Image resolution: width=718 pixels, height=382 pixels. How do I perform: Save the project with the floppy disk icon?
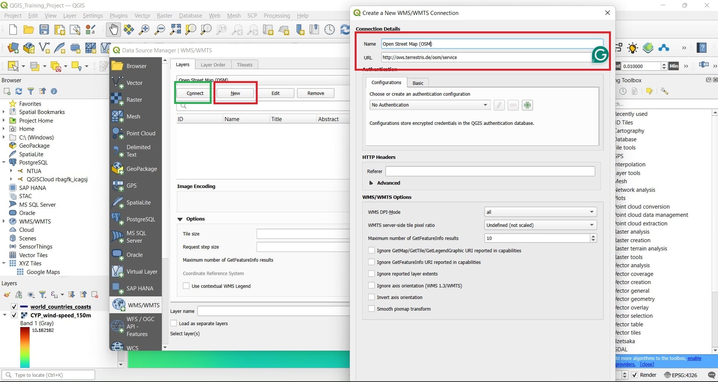click(44, 30)
